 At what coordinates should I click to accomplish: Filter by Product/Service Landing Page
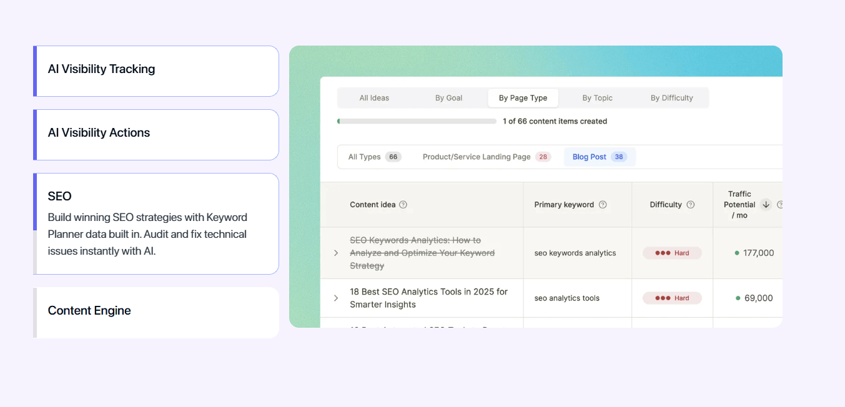pyautogui.click(x=486, y=157)
